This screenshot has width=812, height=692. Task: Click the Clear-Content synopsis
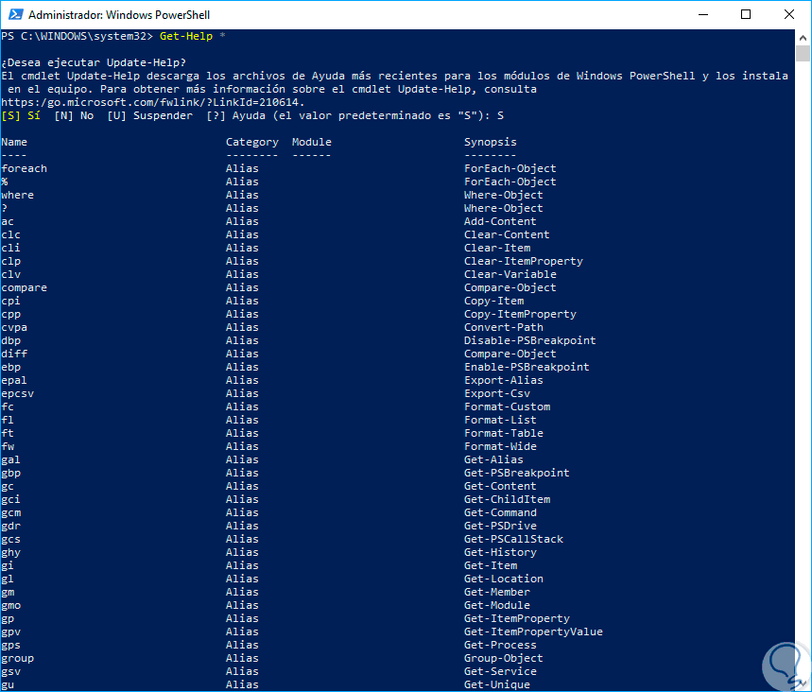[x=507, y=234]
